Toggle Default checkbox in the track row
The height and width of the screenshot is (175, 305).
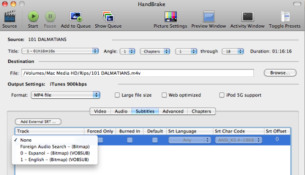tap(155, 140)
